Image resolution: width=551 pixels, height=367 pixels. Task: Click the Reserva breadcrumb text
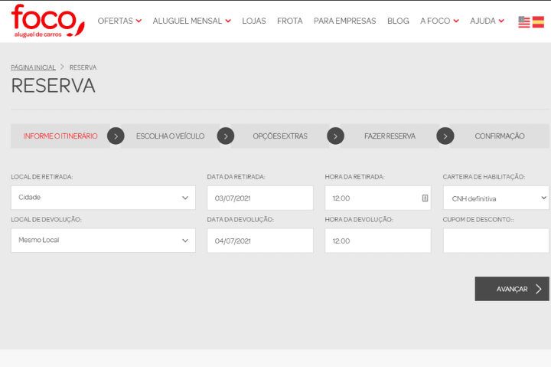[x=83, y=67]
